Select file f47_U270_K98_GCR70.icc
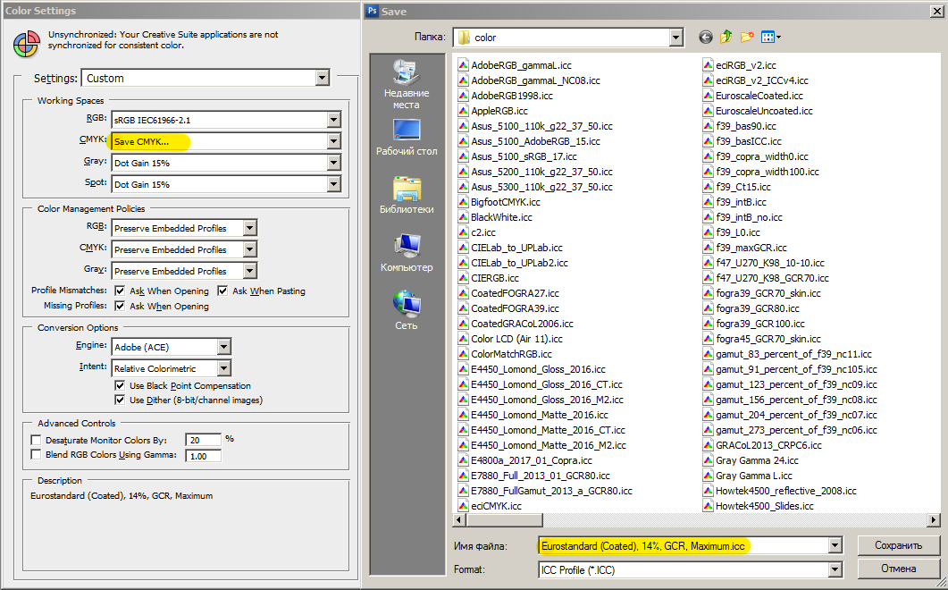The image size is (948, 590). [x=772, y=278]
